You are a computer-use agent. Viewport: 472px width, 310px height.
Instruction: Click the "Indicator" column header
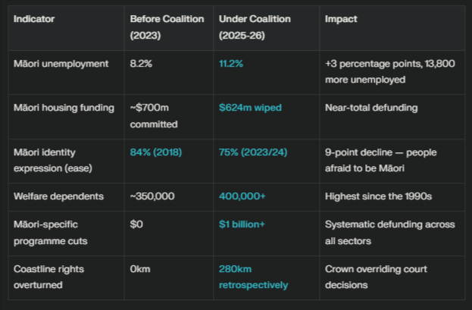tap(34, 17)
